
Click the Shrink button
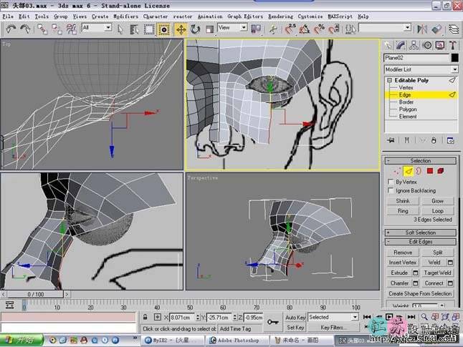coord(403,201)
